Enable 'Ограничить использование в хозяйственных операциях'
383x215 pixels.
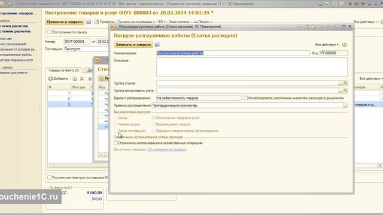115,143
